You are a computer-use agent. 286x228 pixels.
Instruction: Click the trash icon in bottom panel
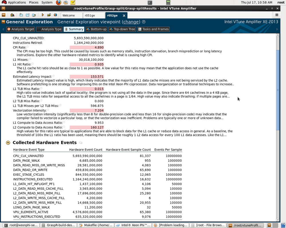click(x=283, y=225)
